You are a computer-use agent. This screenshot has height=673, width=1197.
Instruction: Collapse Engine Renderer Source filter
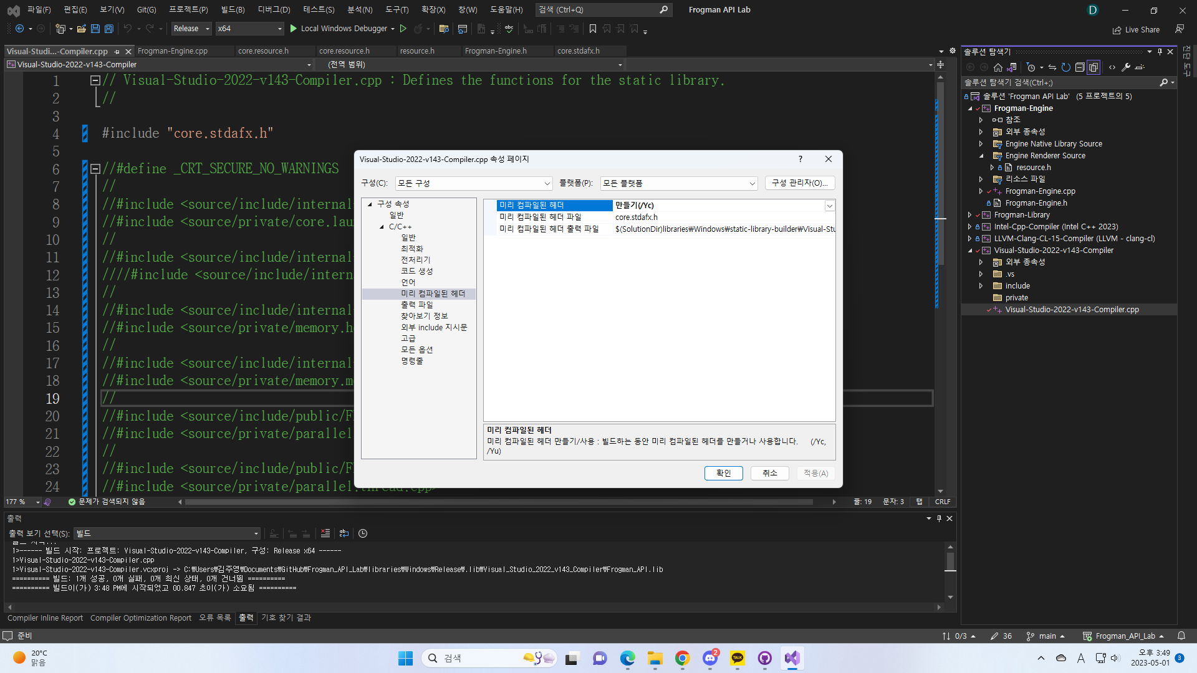click(981, 156)
